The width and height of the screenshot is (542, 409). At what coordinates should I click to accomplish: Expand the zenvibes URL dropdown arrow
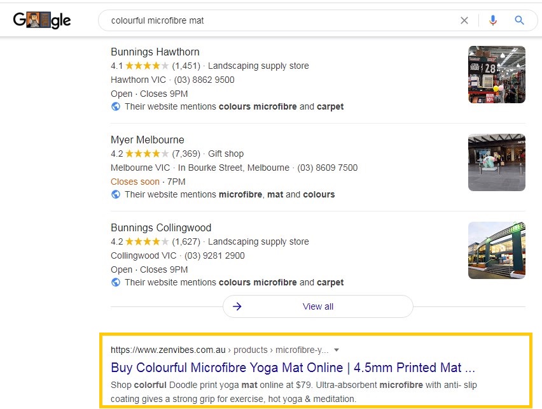tap(337, 350)
